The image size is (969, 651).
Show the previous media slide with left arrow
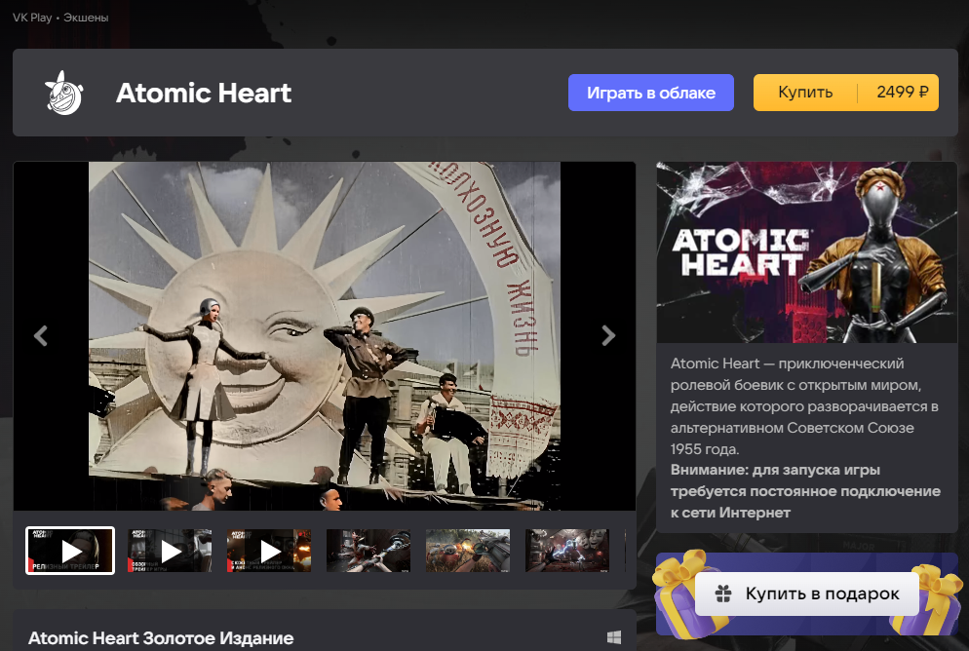click(x=41, y=335)
